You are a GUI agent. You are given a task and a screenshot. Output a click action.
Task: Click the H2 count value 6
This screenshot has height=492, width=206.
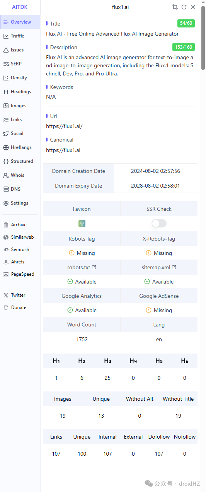[x=82, y=378]
